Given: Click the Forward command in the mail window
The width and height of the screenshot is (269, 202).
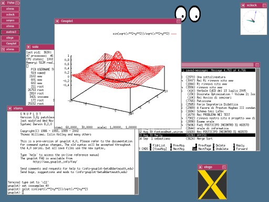Looking at the screenshot, I should click(x=242, y=149).
